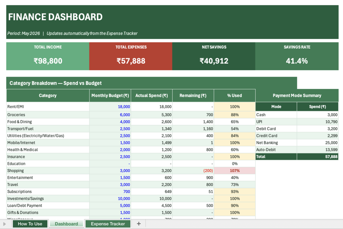Select the Total Income card value
Image resolution: width=343 pixels, height=229 pixels.
point(48,61)
